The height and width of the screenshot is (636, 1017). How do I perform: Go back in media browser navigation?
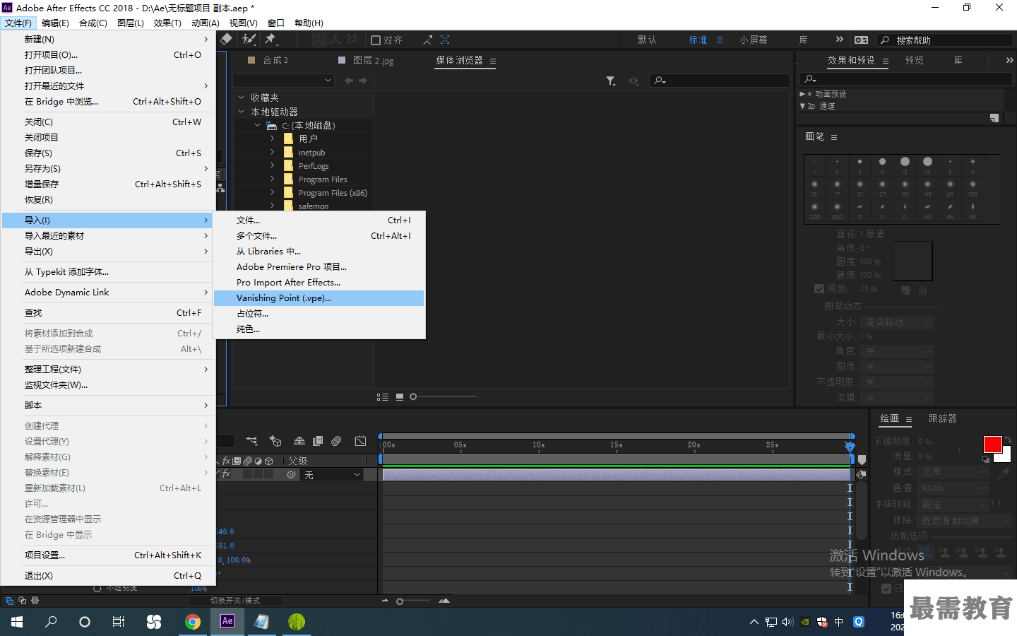click(x=349, y=81)
